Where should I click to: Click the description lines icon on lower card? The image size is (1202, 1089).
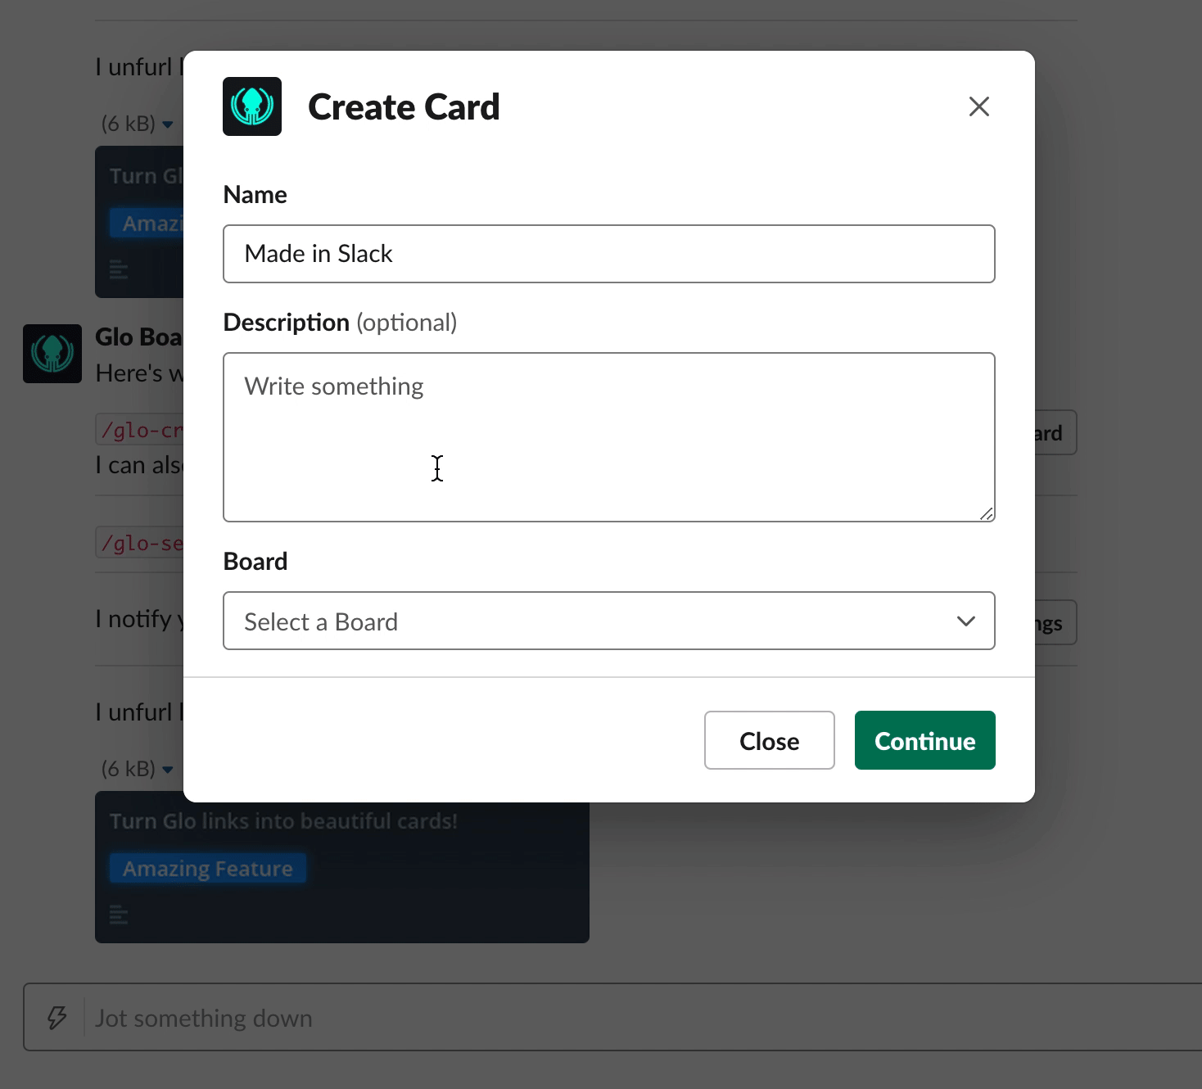coord(119,915)
